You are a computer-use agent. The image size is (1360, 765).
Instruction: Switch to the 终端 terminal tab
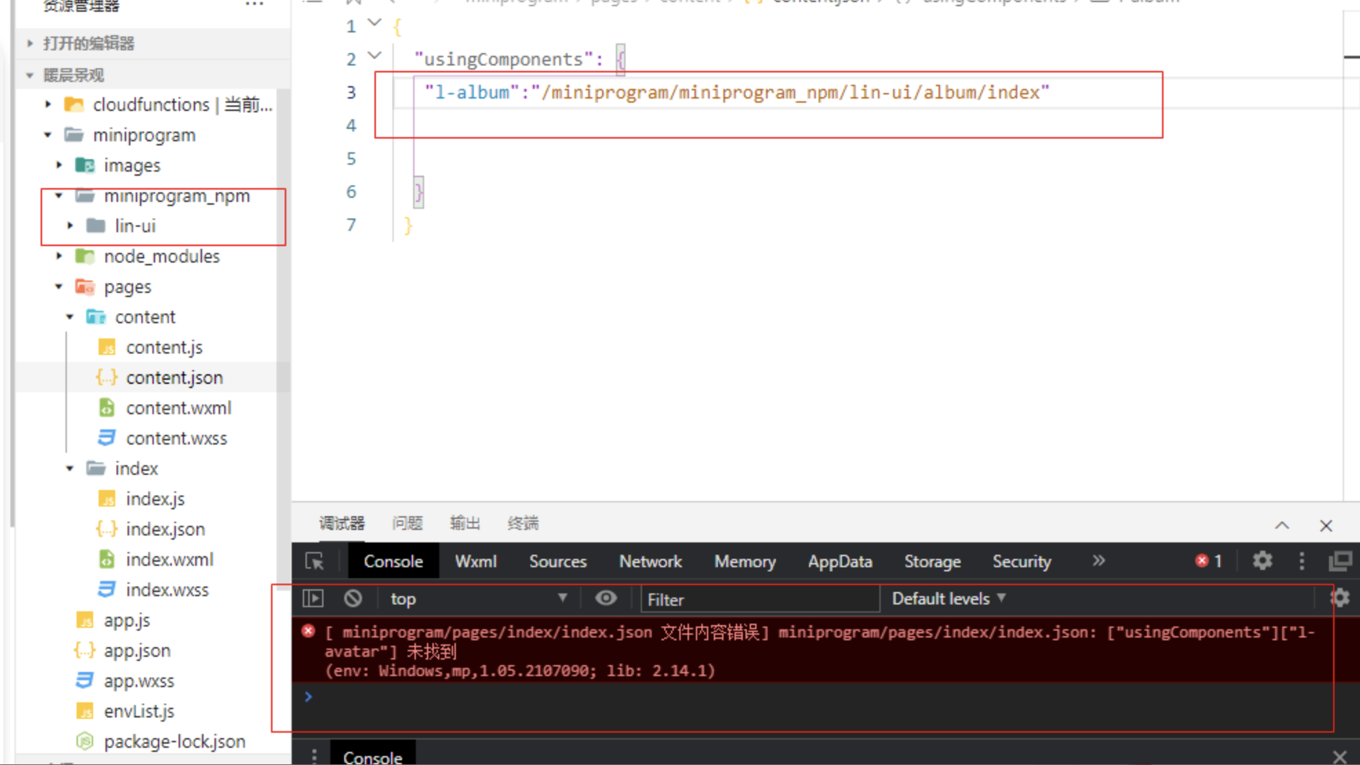(x=521, y=523)
